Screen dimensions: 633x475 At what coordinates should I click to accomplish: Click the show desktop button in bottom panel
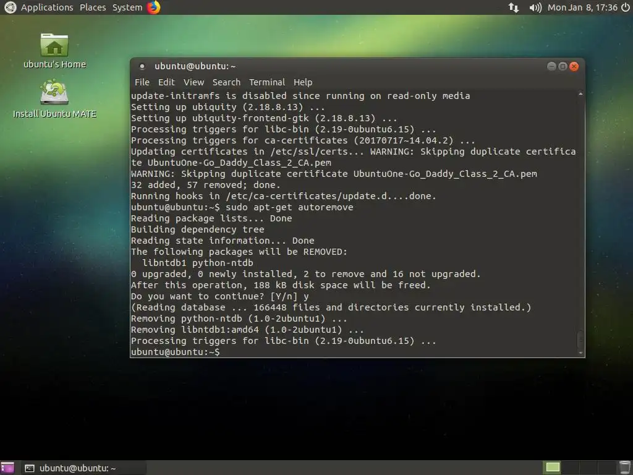[7, 468]
